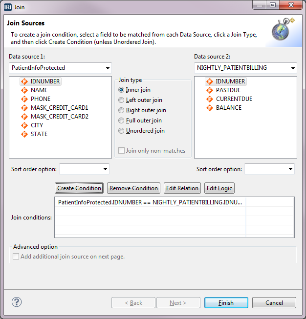The image size is (306, 319).
Task: Select the PatientInfoProtected.IDNUMBER join condition row
Action: coord(150,202)
